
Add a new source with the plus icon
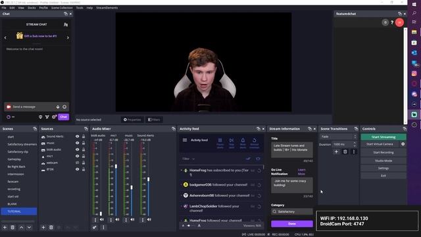pyautogui.click(x=43, y=227)
